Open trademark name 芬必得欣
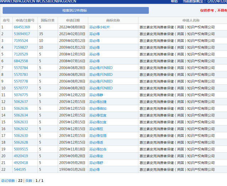227x186 pixels. (96, 129)
